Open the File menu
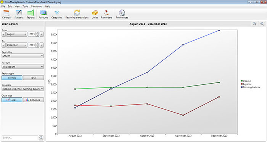The image size is (267, 142). [x=3, y=6]
